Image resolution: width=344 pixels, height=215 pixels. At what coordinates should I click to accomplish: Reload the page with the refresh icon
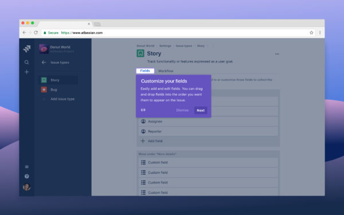click(36, 33)
